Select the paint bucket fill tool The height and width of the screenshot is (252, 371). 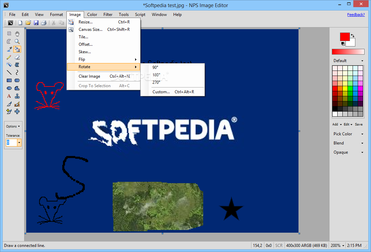tap(17, 49)
